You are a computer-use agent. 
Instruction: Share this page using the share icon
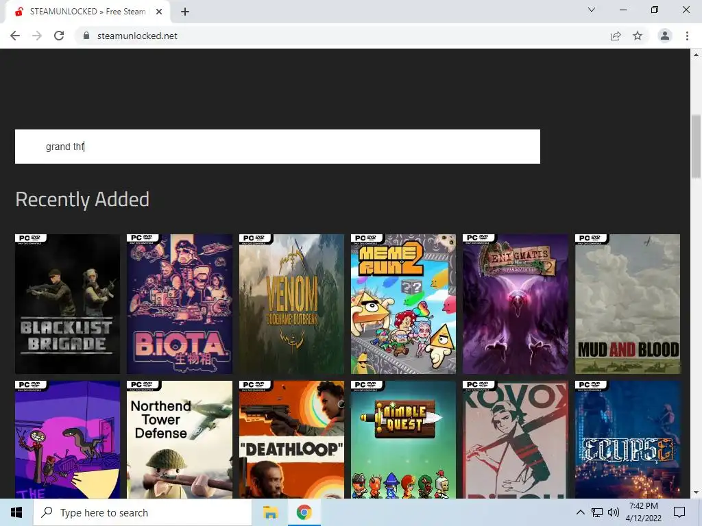point(616,36)
